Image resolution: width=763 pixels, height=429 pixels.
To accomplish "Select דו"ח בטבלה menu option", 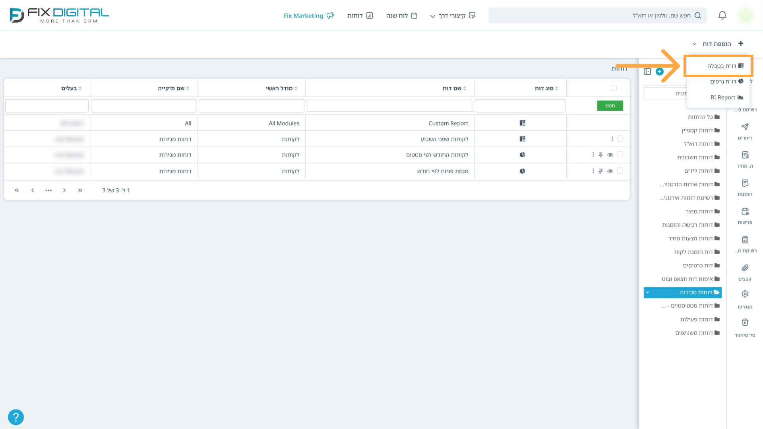I will pos(718,66).
